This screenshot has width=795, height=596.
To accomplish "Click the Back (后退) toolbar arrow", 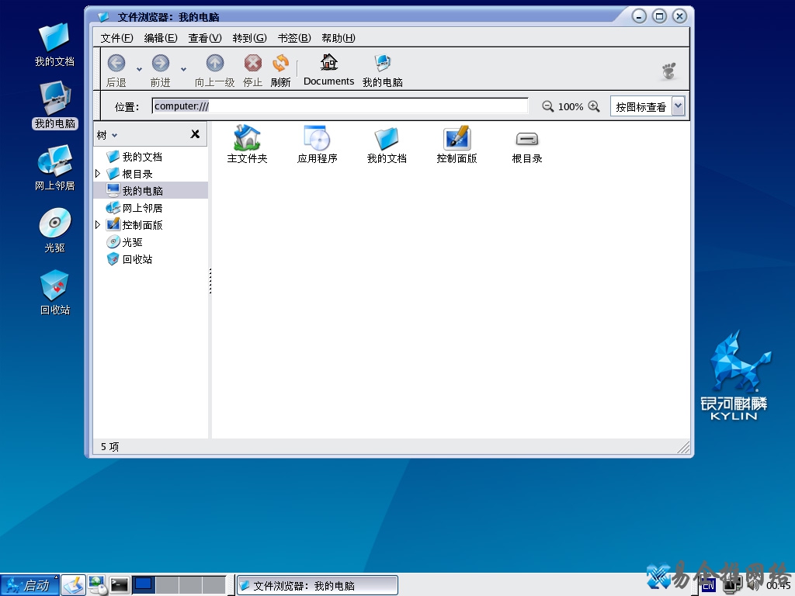I will 116,64.
